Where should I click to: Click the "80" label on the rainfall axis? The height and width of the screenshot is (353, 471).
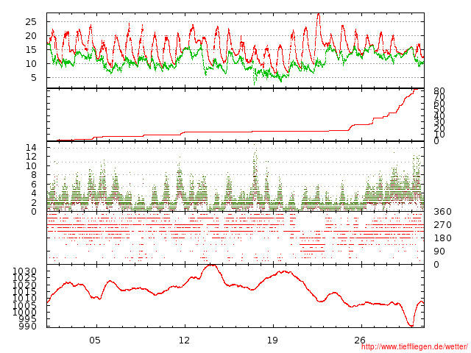[x=439, y=91]
